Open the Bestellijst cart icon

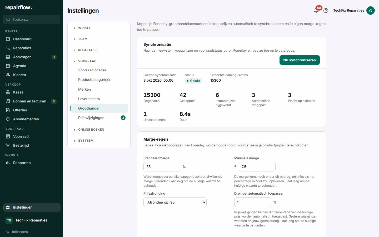[x=8, y=145]
